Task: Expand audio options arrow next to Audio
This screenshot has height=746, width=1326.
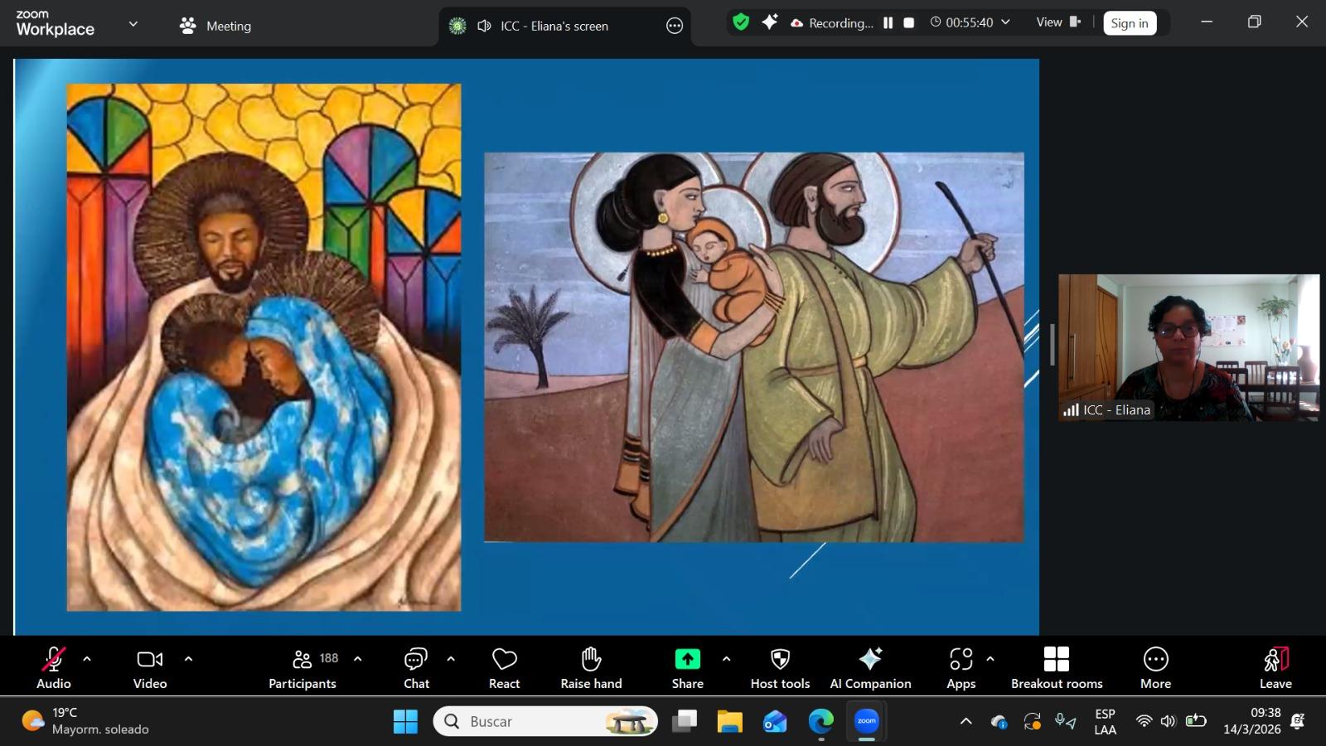Action: (x=87, y=659)
